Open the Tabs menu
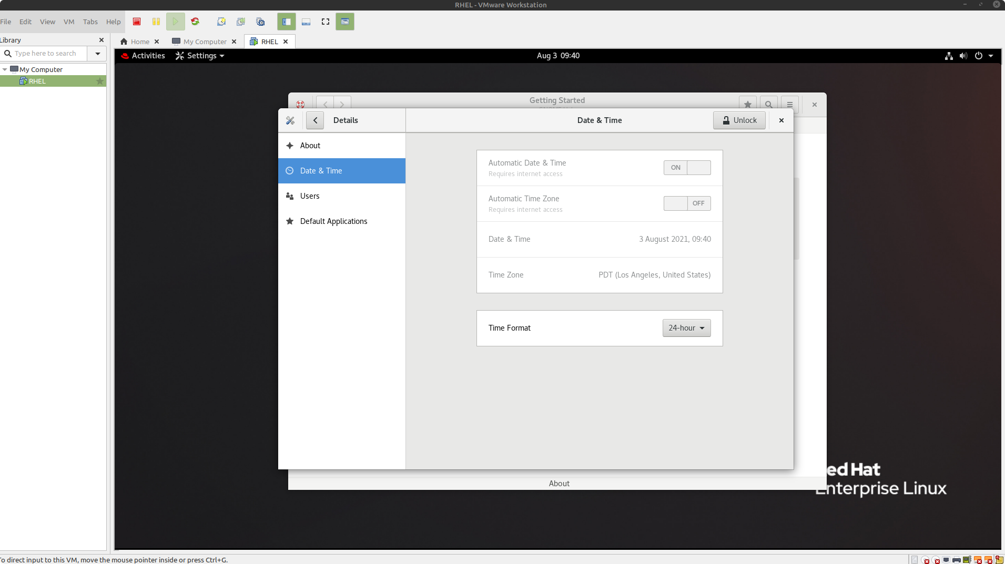The height and width of the screenshot is (564, 1005). tap(90, 22)
